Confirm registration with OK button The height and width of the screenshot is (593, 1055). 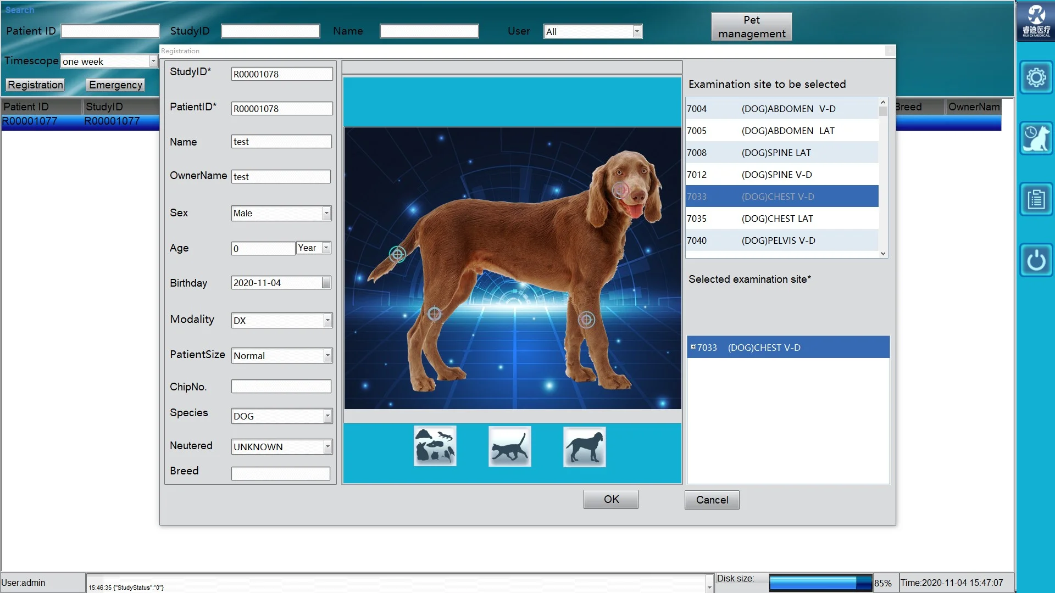tap(610, 499)
